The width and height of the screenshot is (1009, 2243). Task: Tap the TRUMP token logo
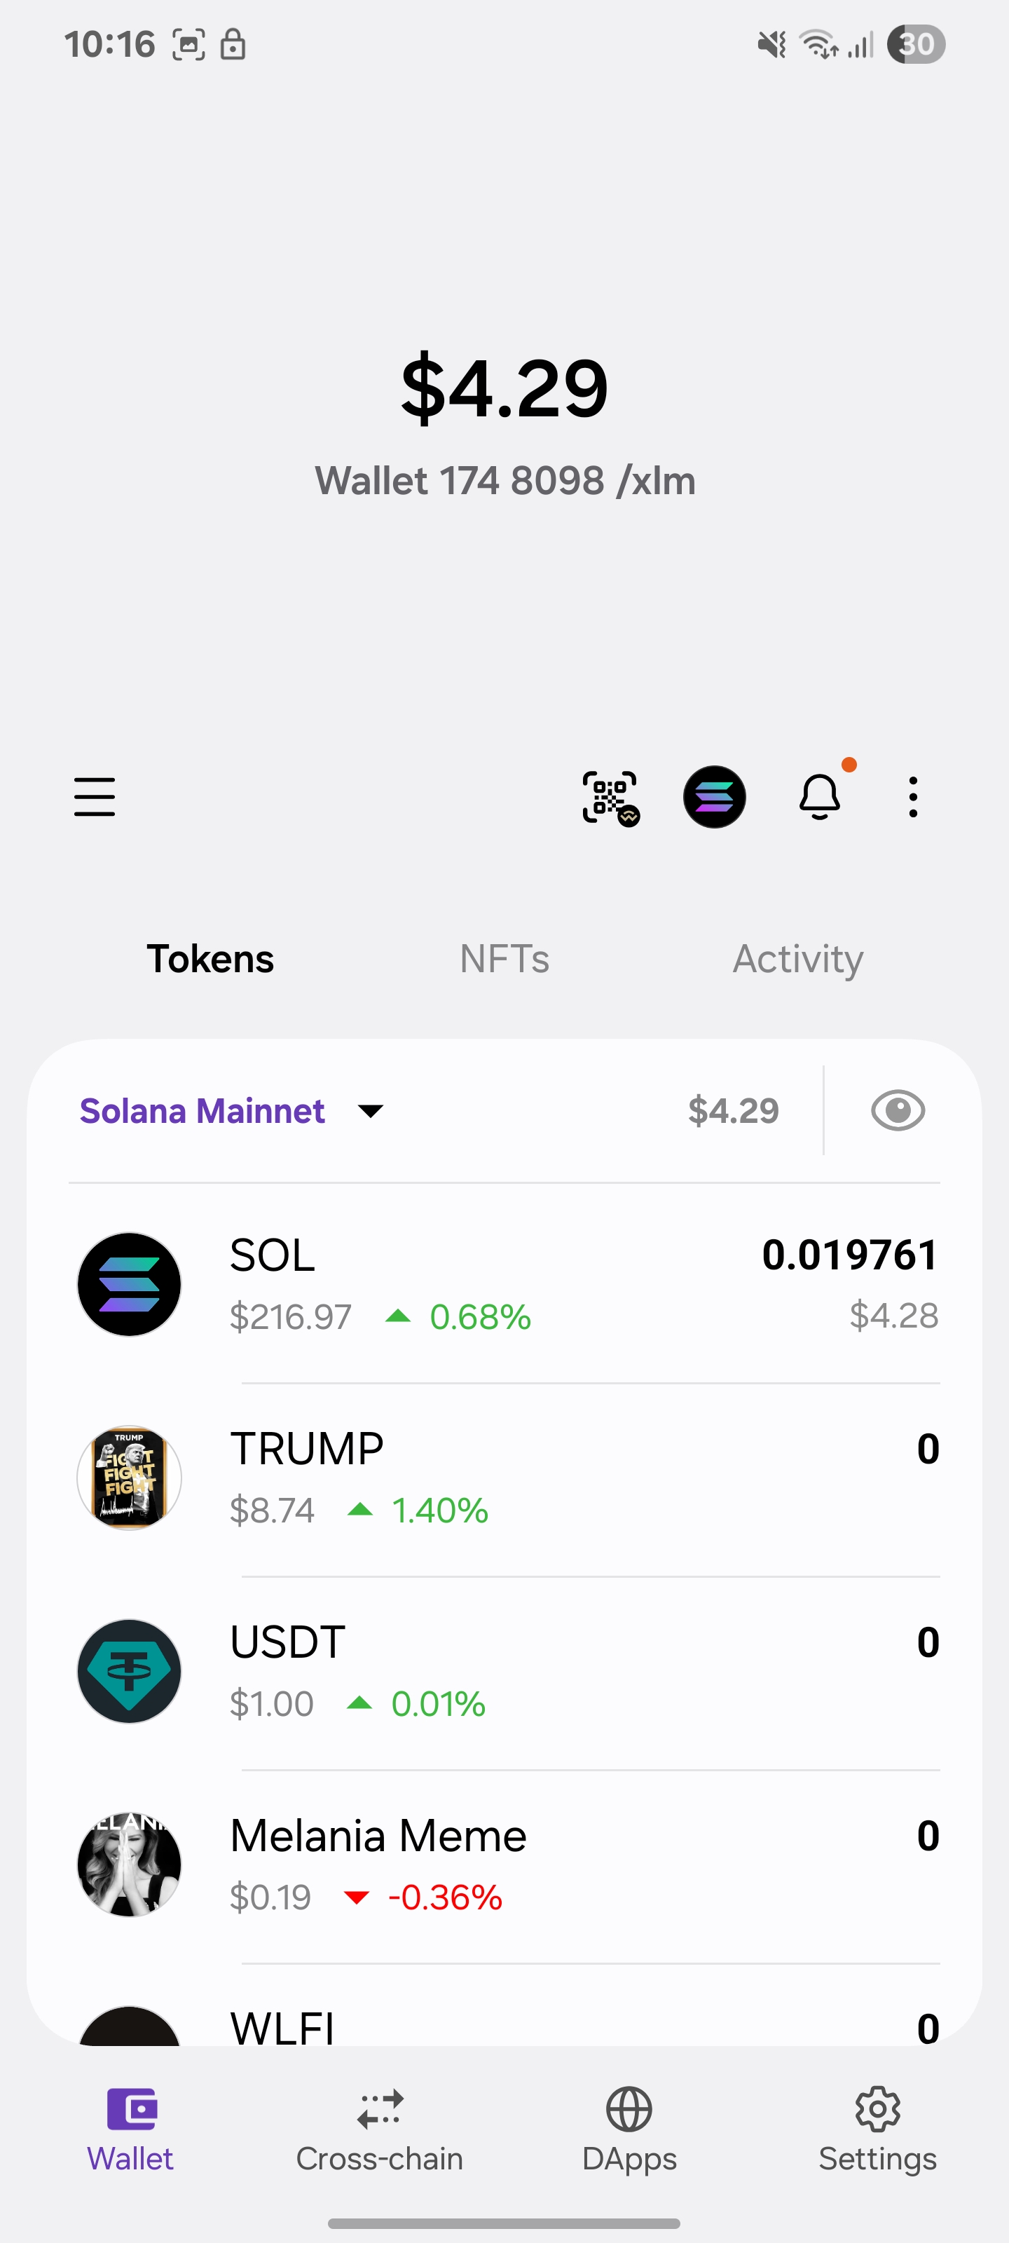pyautogui.click(x=130, y=1478)
